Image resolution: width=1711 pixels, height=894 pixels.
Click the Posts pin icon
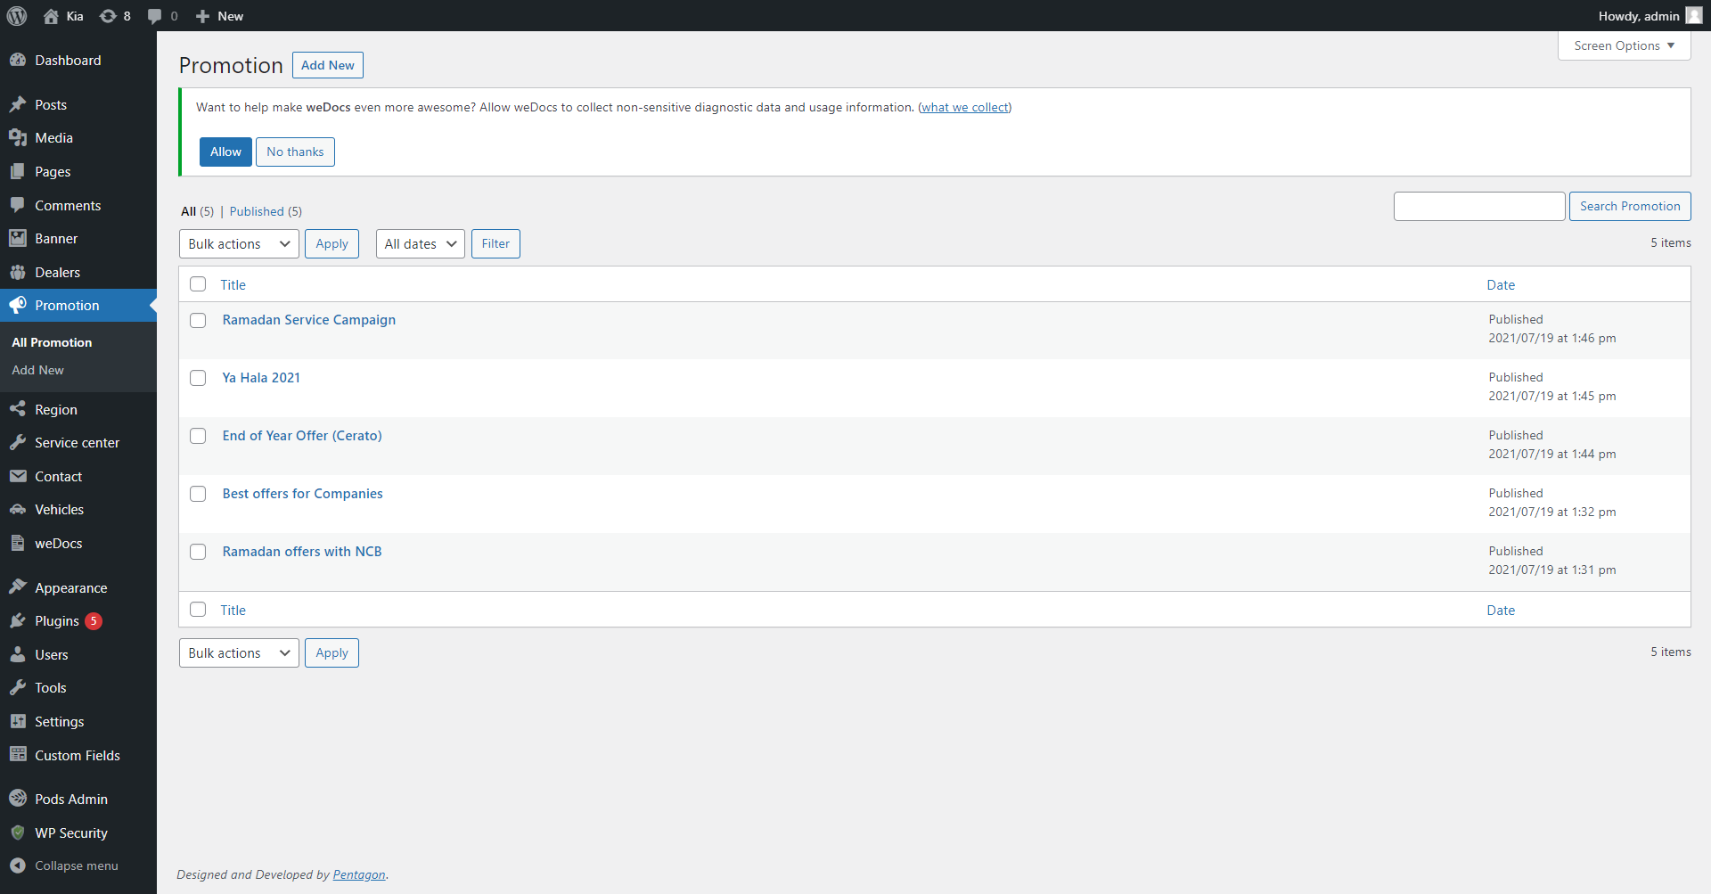[18, 104]
